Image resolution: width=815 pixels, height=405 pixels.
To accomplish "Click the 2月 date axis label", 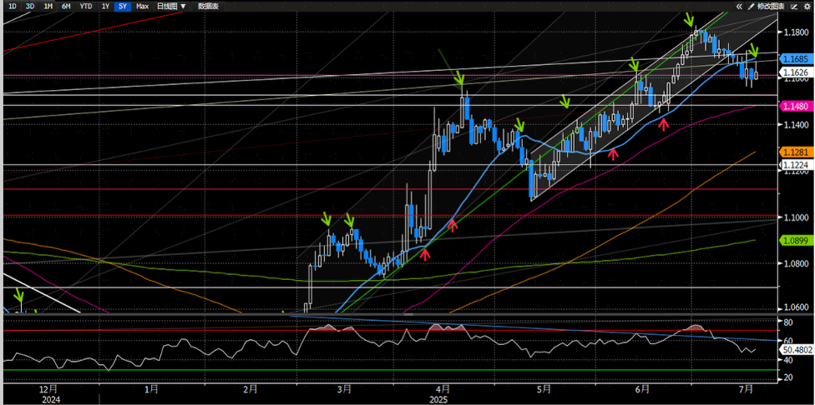I will coord(250,389).
